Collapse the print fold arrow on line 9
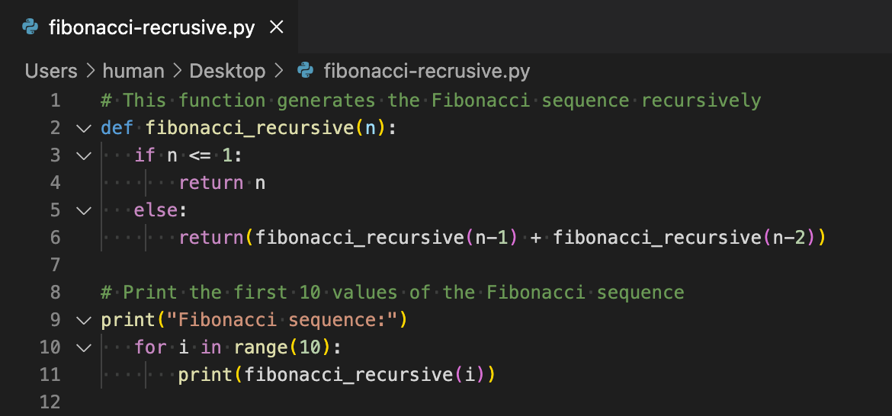The height and width of the screenshot is (416, 892). (x=84, y=321)
